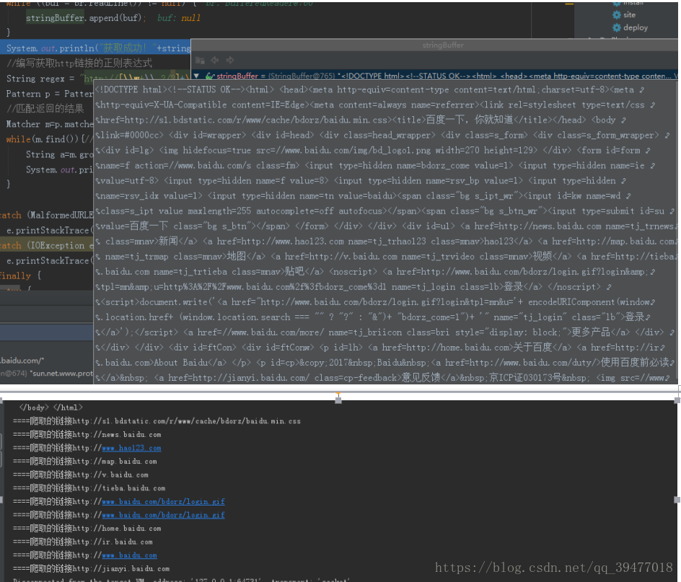This screenshot has width=681, height=582.
Task: Open the www.baidu.com console link
Action: [x=129, y=555]
